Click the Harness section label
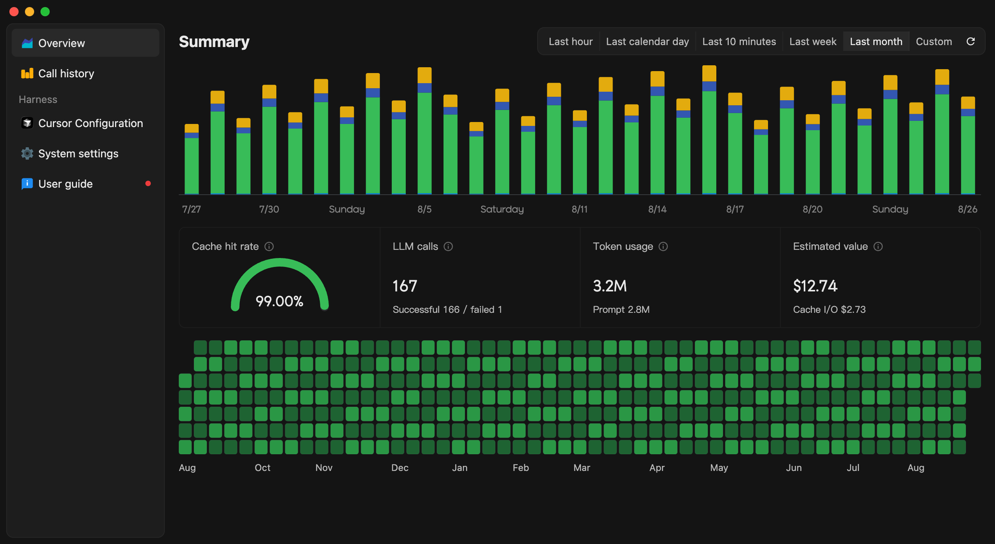 point(38,99)
